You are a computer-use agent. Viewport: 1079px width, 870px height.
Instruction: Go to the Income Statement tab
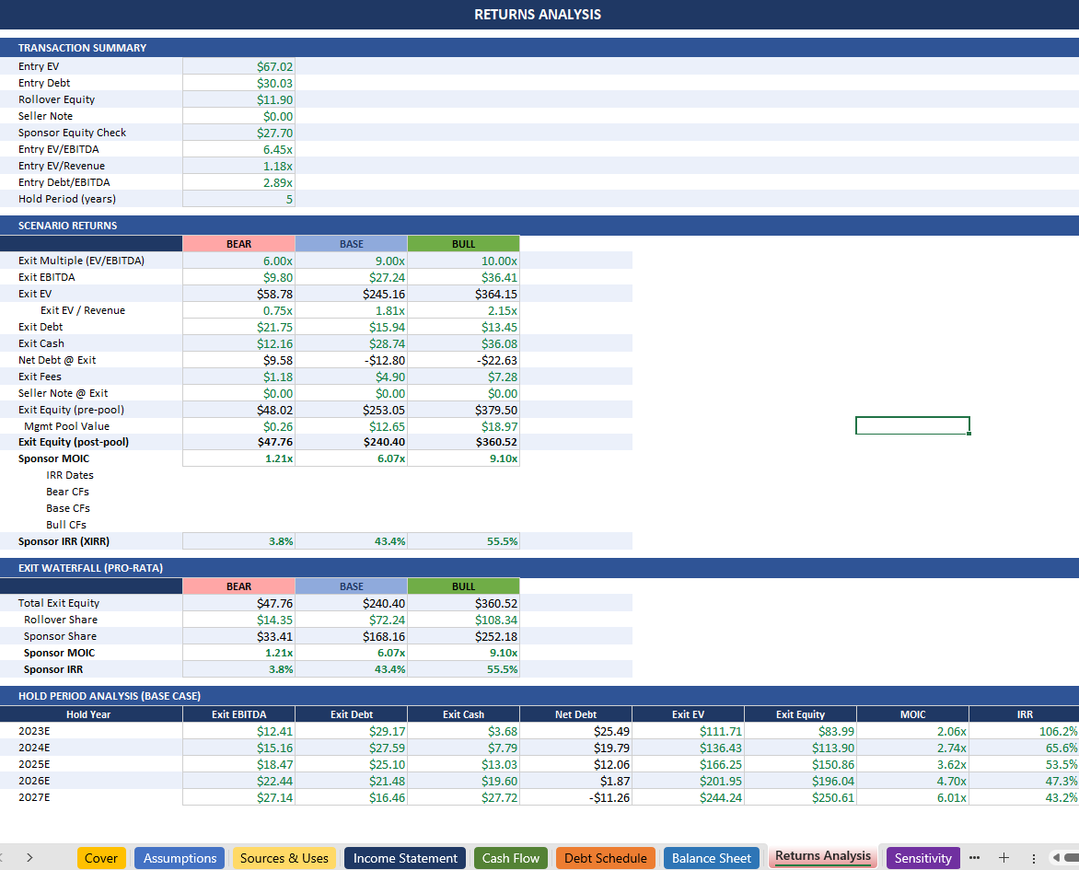pyautogui.click(x=405, y=858)
